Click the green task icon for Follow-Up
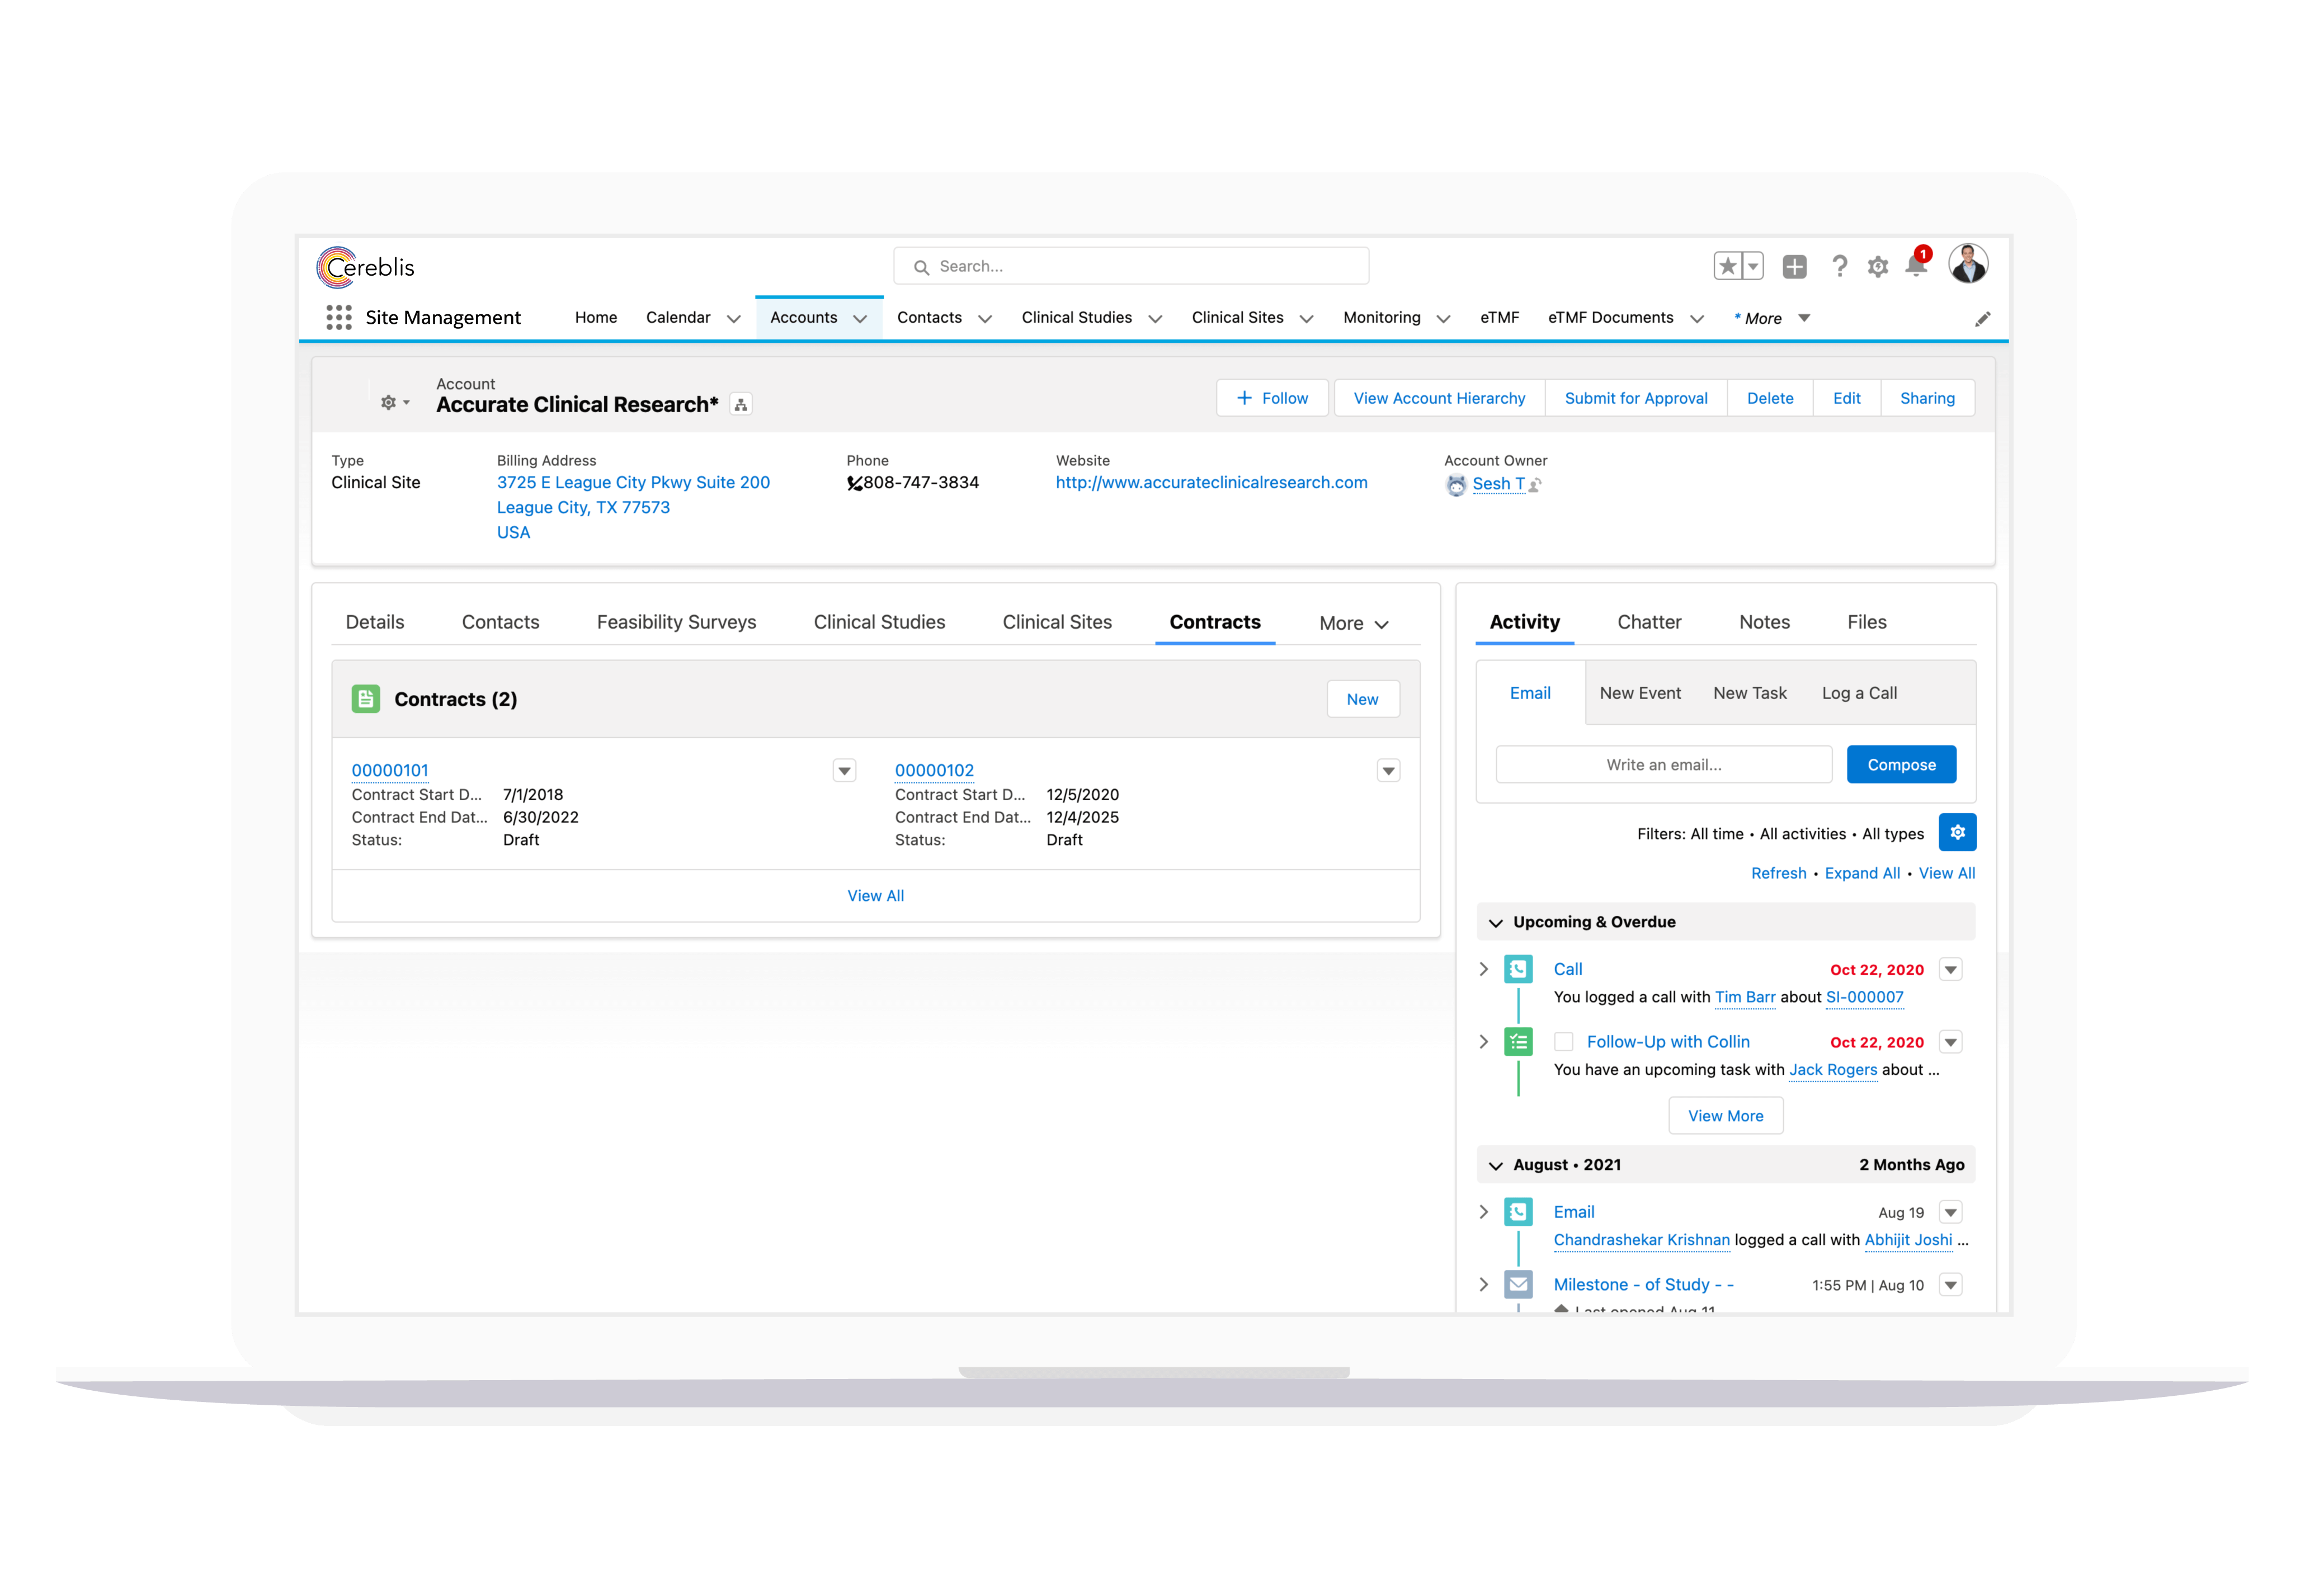The image size is (2305, 1596). point(1518,1042)
